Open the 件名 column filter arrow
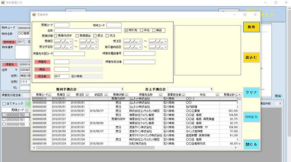This screenshot has height=162, width=291. 217,95
